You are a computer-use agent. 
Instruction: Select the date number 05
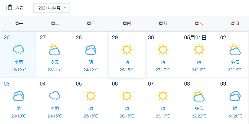(x=79, y=84)
